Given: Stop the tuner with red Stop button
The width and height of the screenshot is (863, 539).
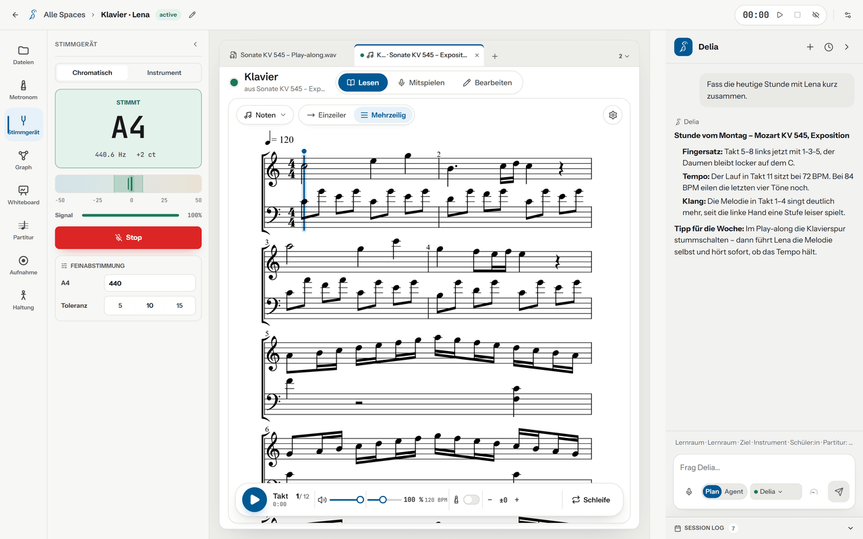Looking at the screenshot, I should pyautogui.click(x=128, y=237).
